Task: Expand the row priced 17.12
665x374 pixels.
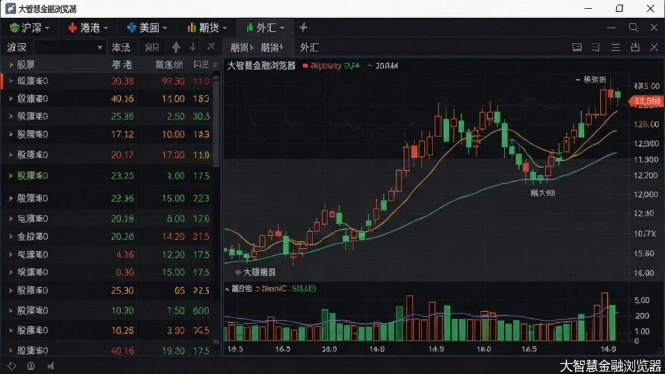Action: pos(11,134)
